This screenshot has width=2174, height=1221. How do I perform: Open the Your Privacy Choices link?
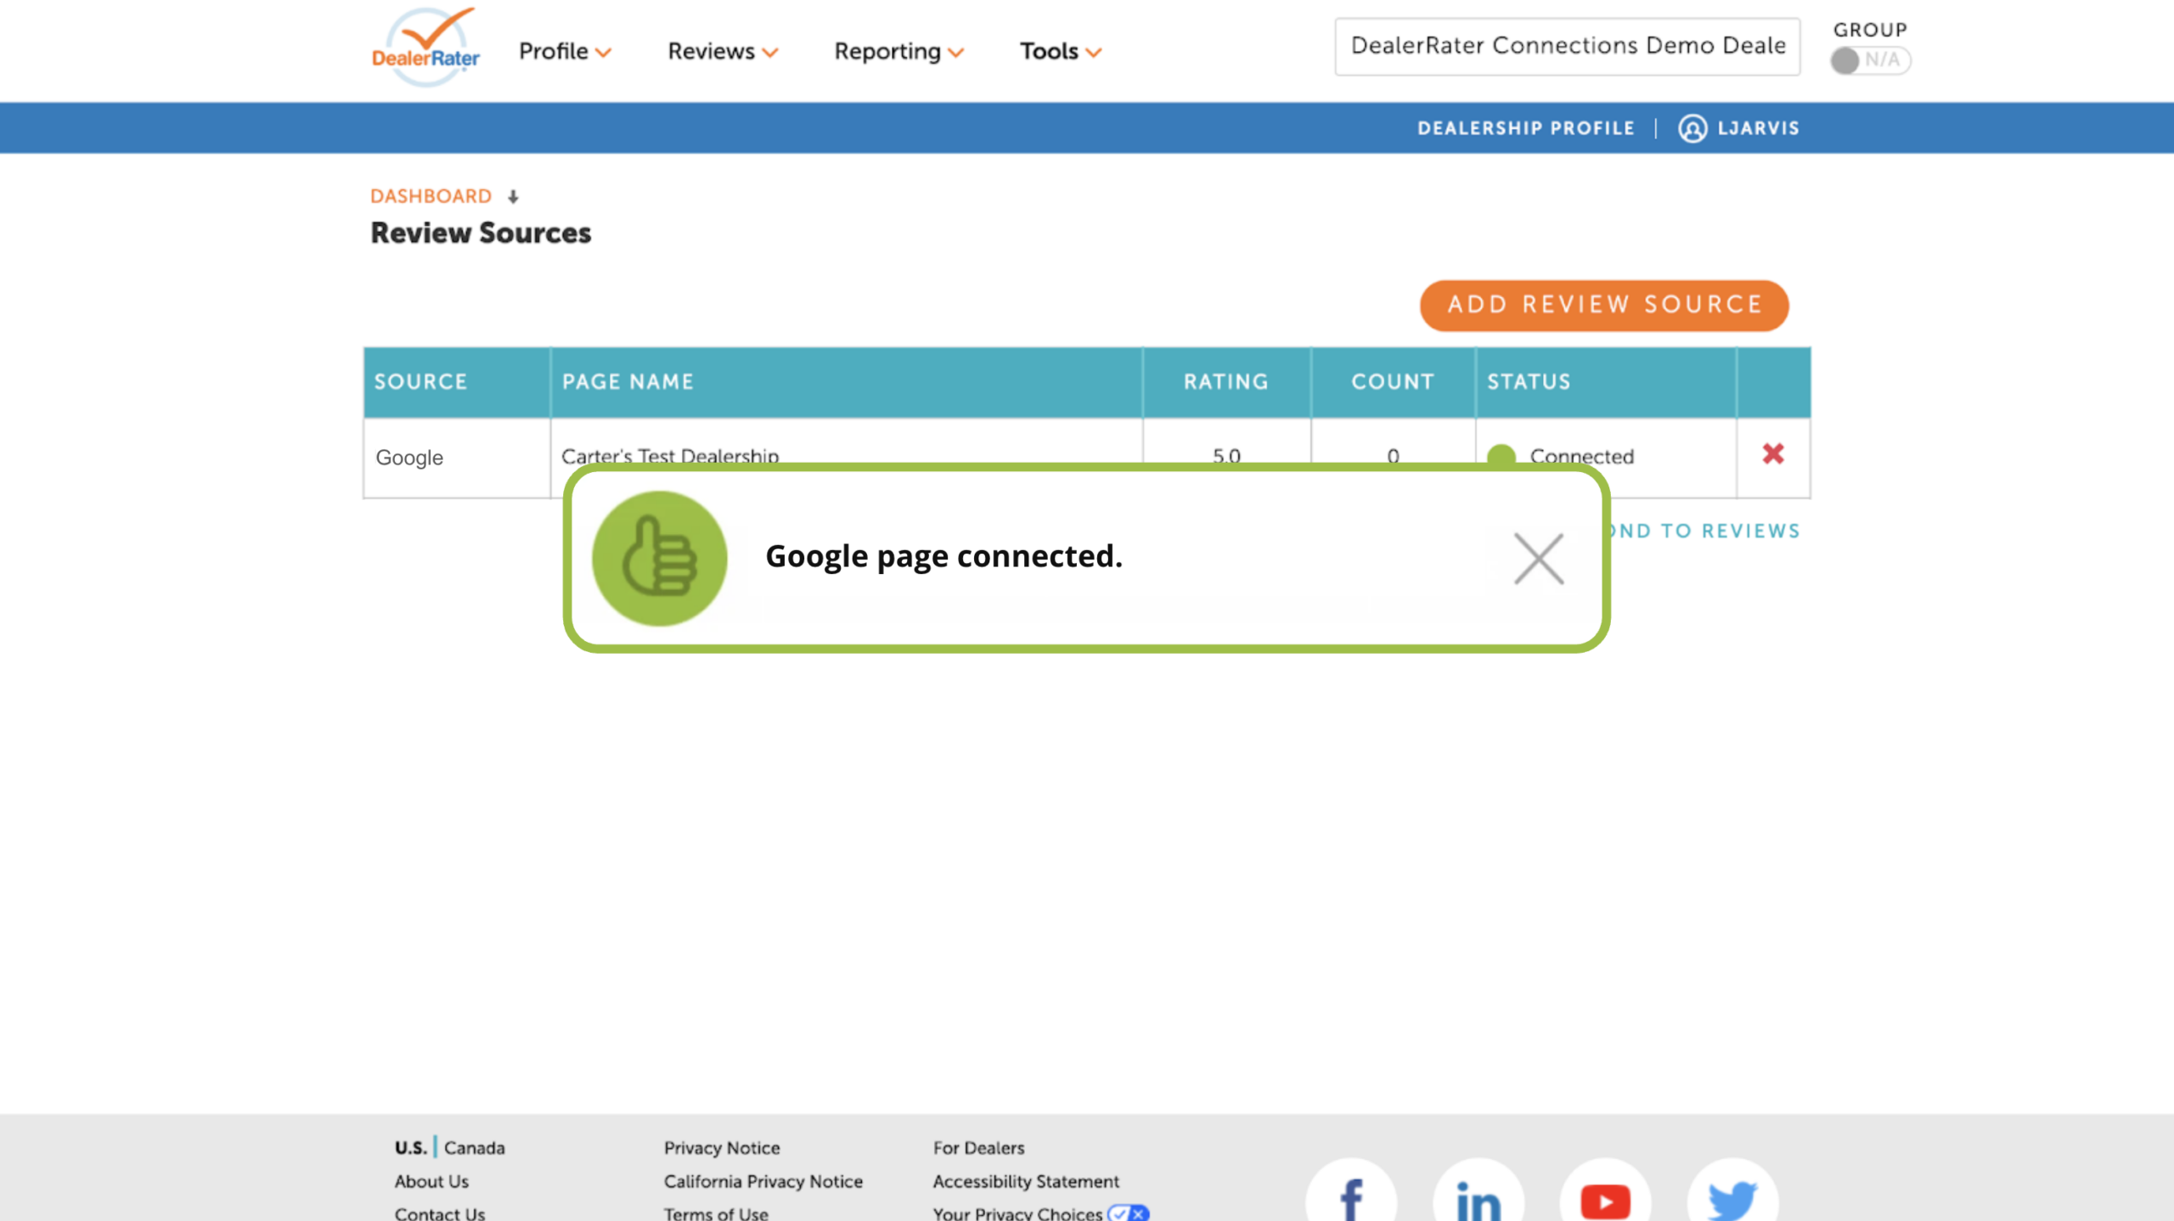pos(1040,1214)
